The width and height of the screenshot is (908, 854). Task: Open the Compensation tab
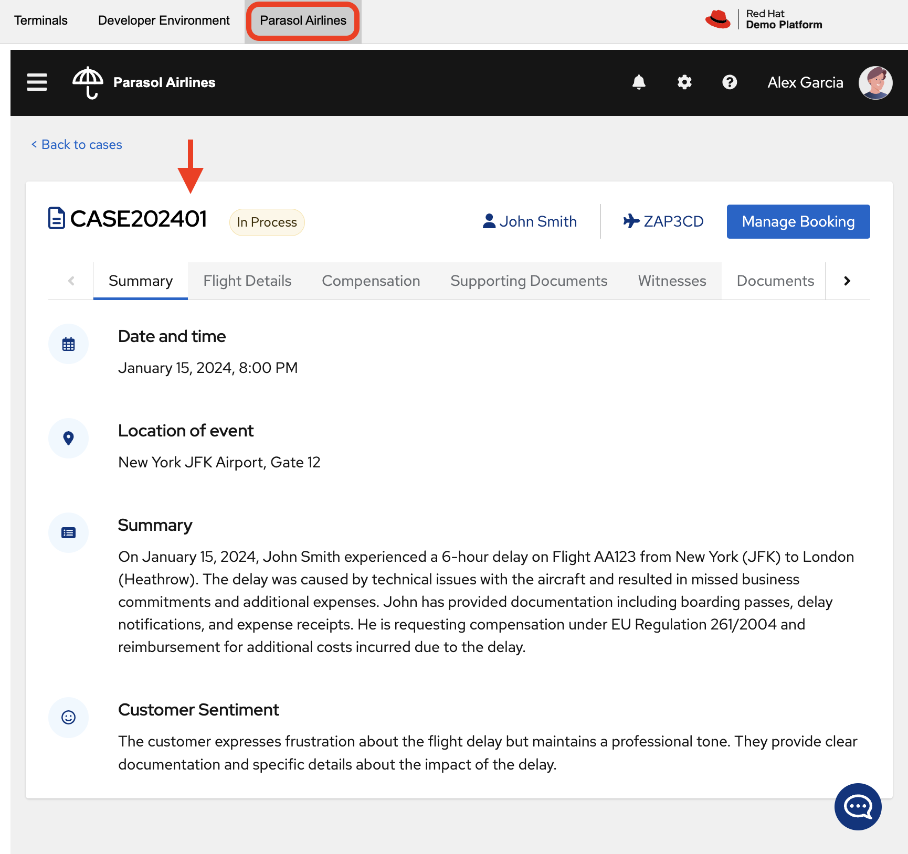(371, 281)
